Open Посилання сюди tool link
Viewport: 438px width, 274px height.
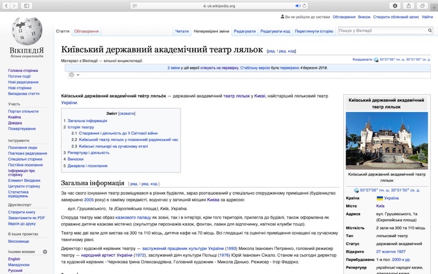tap(22, 147)
